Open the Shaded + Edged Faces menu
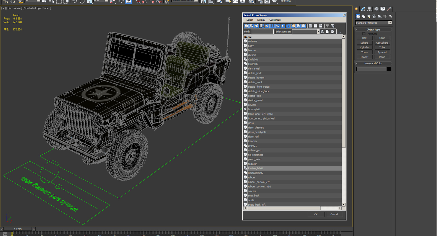The image size is (437, 236). (37, 8)
